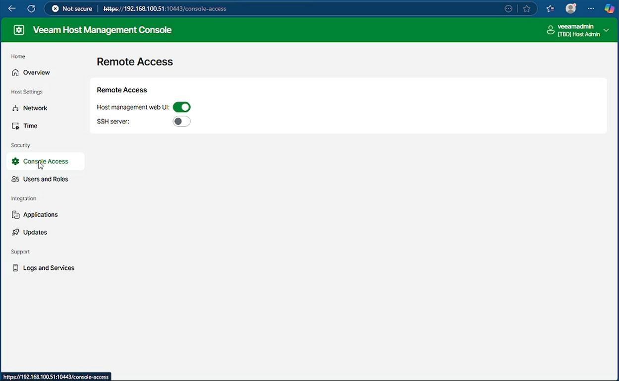Refresh the page with reload button
This screenshot has height=381, width=619.
[x=31, y=8]
